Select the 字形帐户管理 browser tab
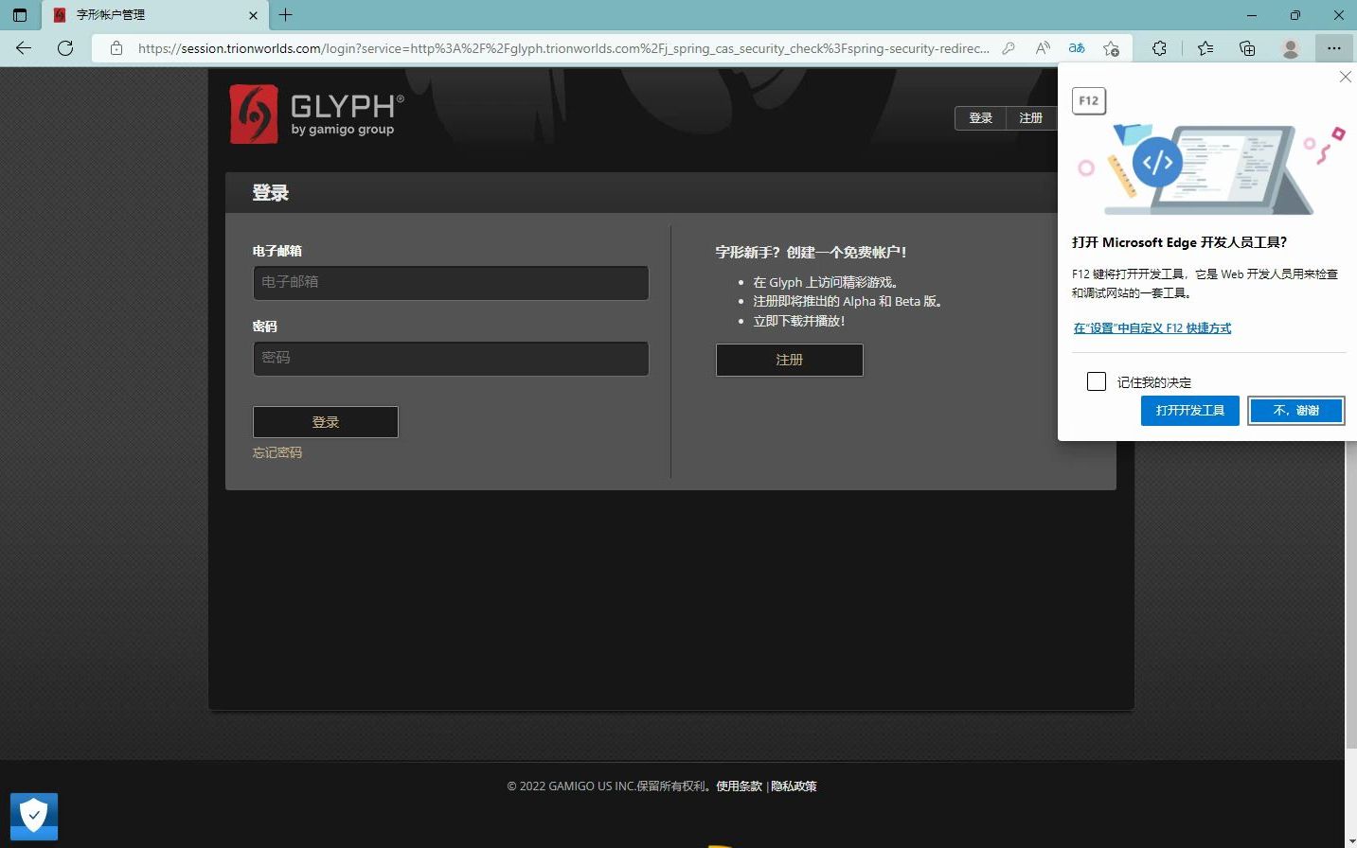 pos(154,15)
